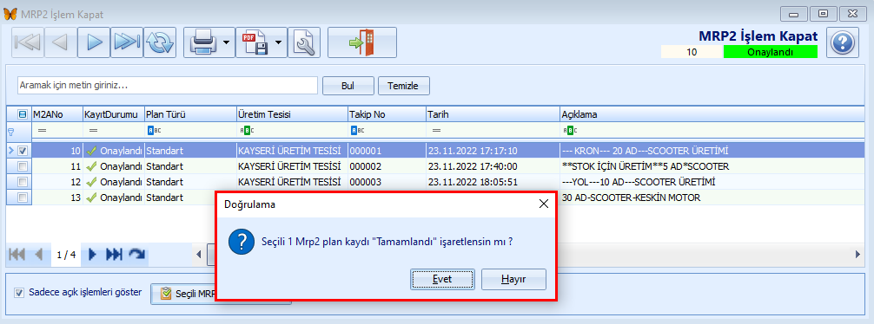Toggle the select-all box in grid header
This screenshot has width=874, height=324.
[23, 114]
